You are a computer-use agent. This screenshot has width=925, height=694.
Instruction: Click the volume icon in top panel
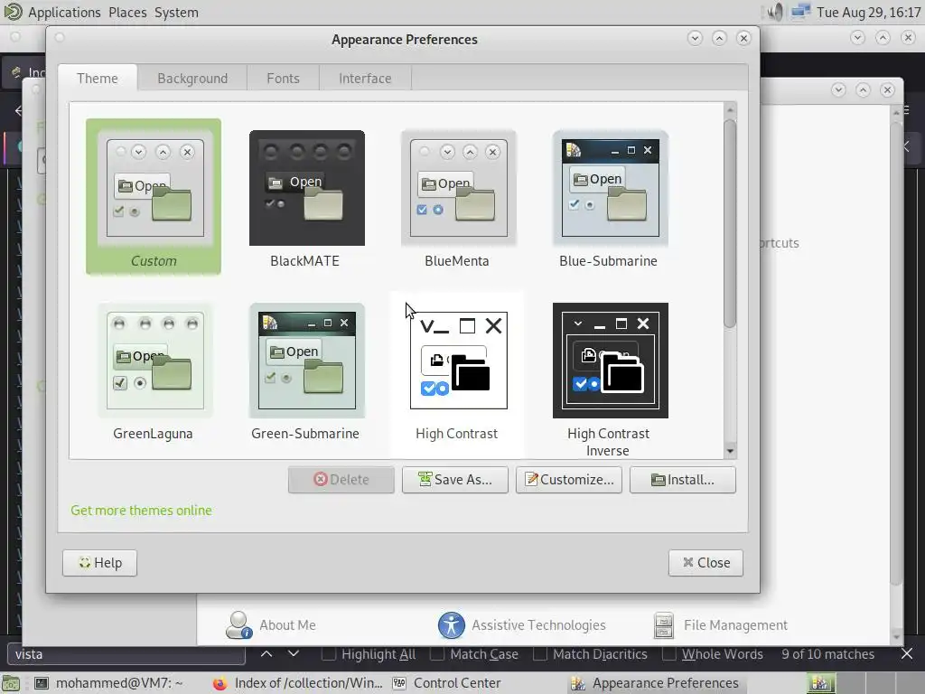tap(774, 13)
